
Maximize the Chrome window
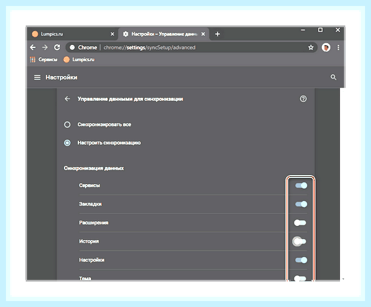pyautogui.click(x=320, y=30)
